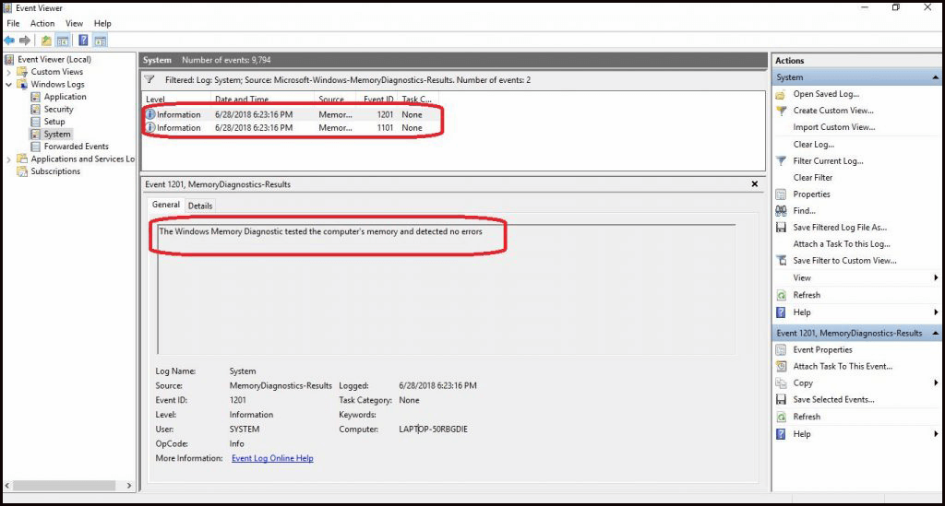Click the Refresh icon under System actions
The width and height of the screenshot is (945, 506).
click(781, 296)
